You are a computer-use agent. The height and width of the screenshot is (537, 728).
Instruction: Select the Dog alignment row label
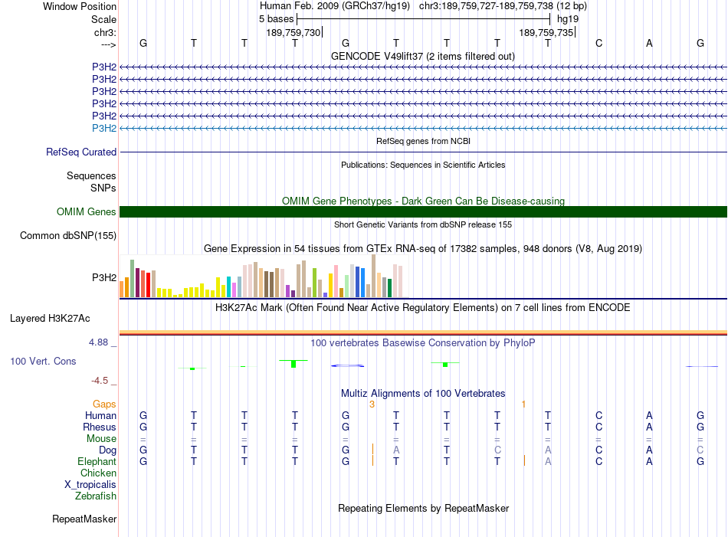[x=107, y=450]
